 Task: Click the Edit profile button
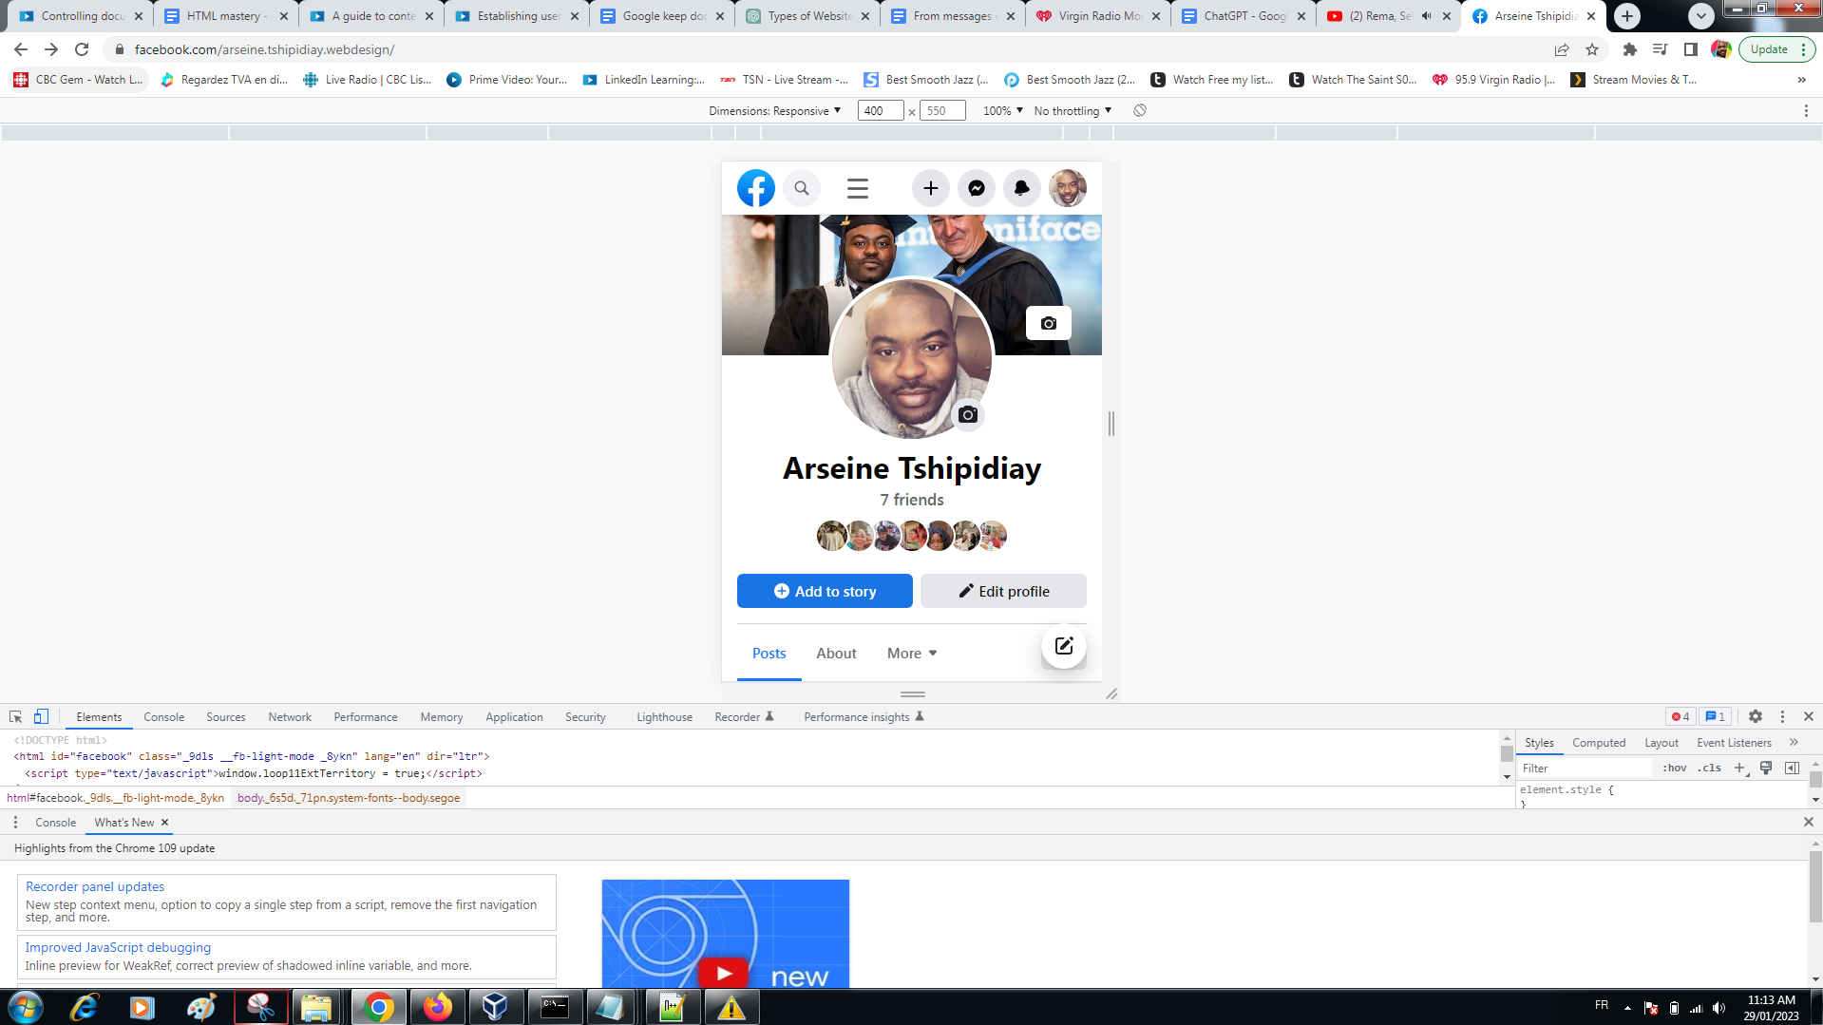tap(1003, 591)
